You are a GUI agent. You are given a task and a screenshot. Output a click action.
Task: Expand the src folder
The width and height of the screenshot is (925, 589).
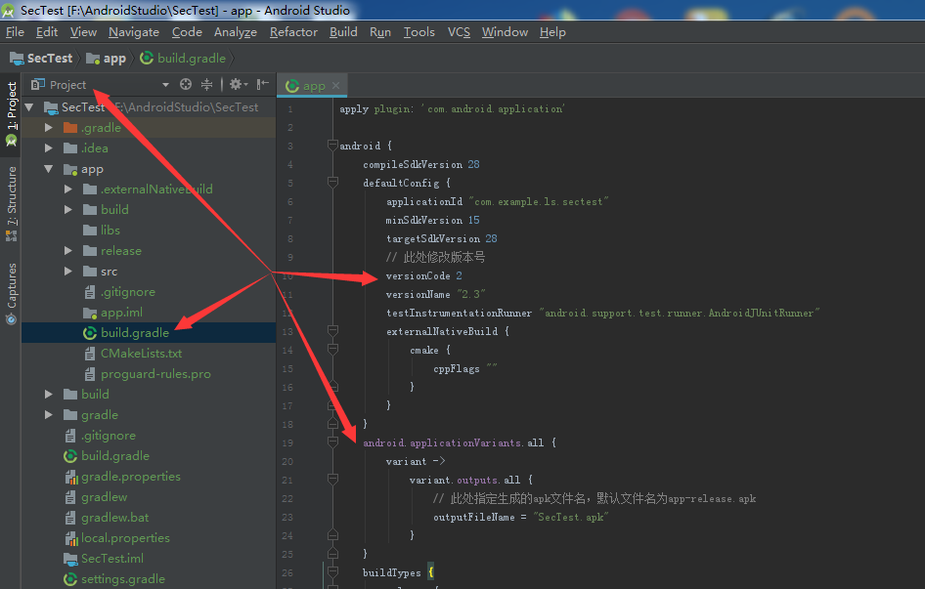[x=67, y=272]
